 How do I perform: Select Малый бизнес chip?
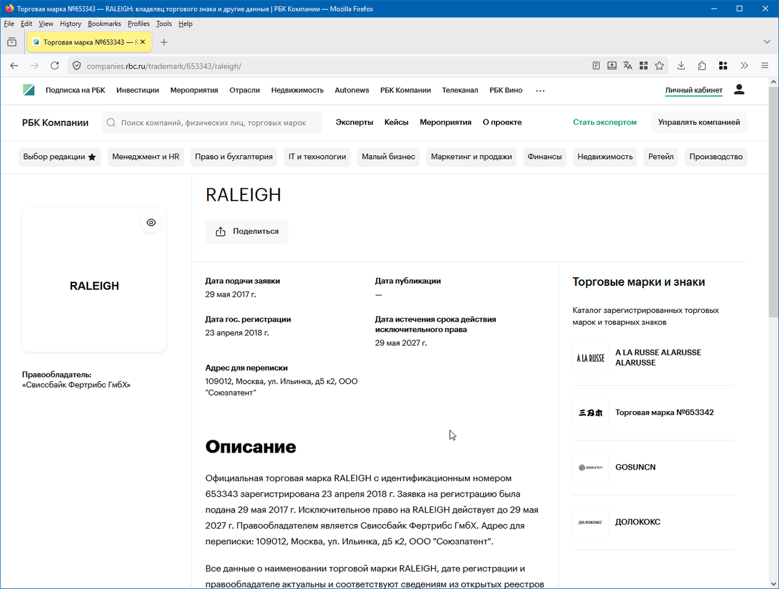(x=388, y=157)
